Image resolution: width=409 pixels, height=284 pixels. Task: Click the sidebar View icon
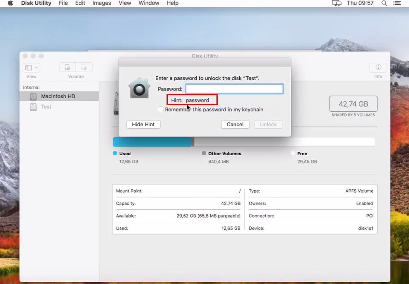[29, 68]
